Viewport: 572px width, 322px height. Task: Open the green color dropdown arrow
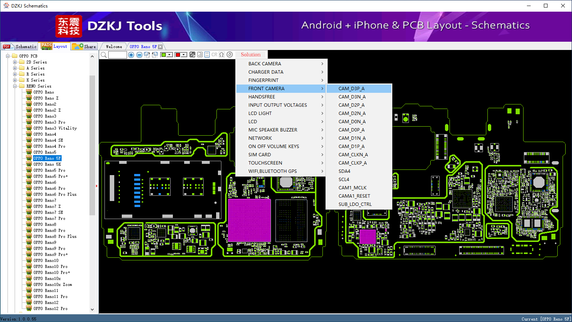[170, 55]
